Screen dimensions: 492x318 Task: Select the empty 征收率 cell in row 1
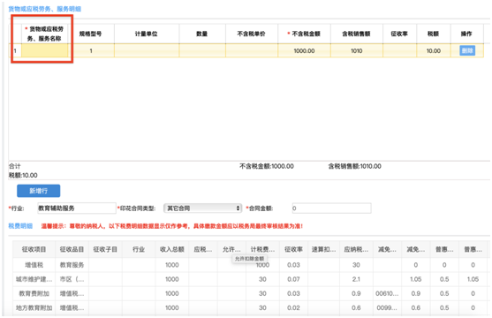click(399, 50)
